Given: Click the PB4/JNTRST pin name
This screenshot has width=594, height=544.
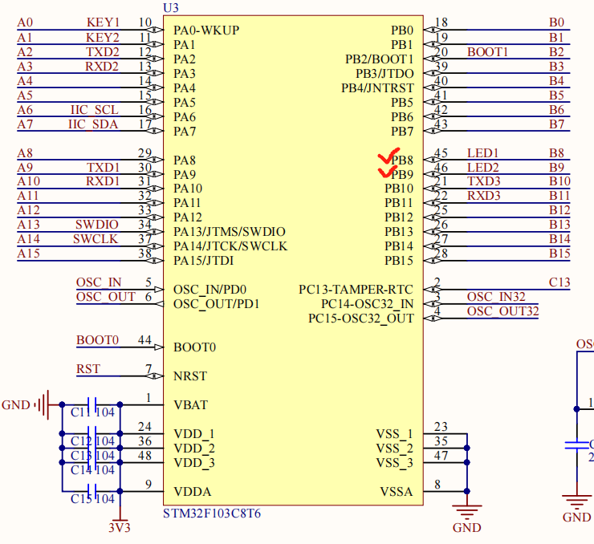Looking at the screenshot, I should 377,88.
